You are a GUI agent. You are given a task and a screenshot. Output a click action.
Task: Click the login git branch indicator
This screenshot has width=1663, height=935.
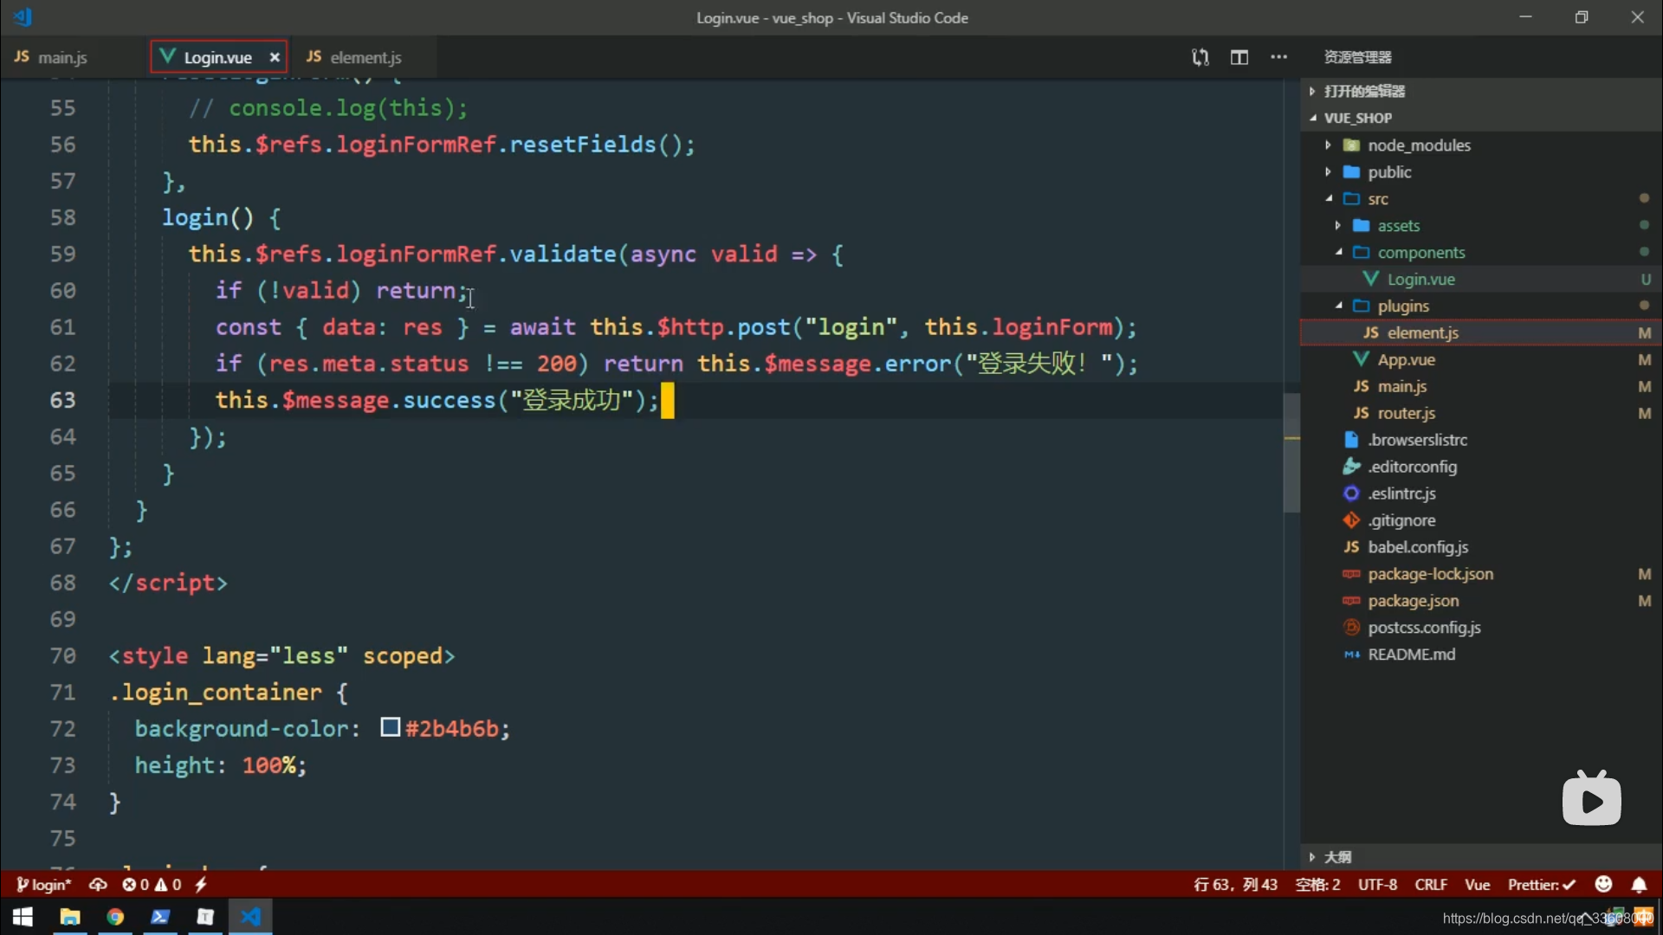coord(43,885)
